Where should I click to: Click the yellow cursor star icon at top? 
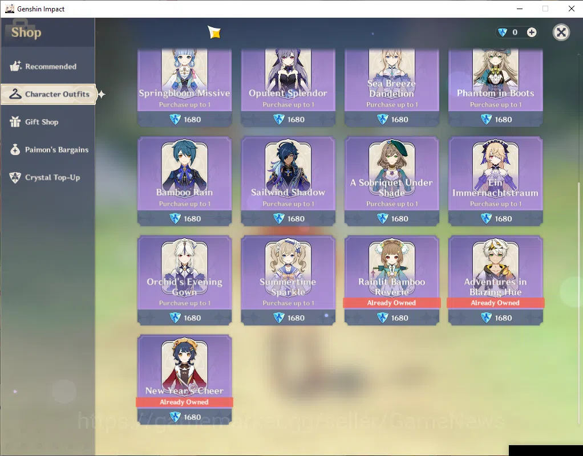pos(214,32)
